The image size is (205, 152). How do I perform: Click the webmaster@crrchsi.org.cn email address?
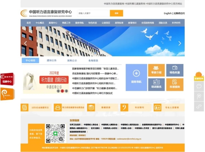click(x=129, y=139)
